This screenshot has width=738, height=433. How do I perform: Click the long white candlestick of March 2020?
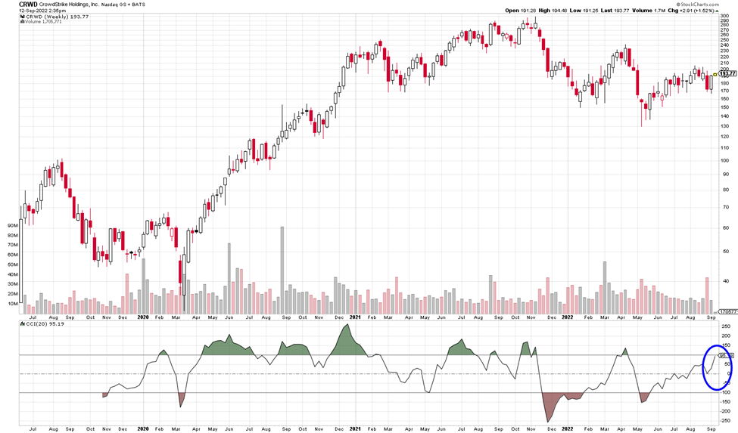point(184,275)
